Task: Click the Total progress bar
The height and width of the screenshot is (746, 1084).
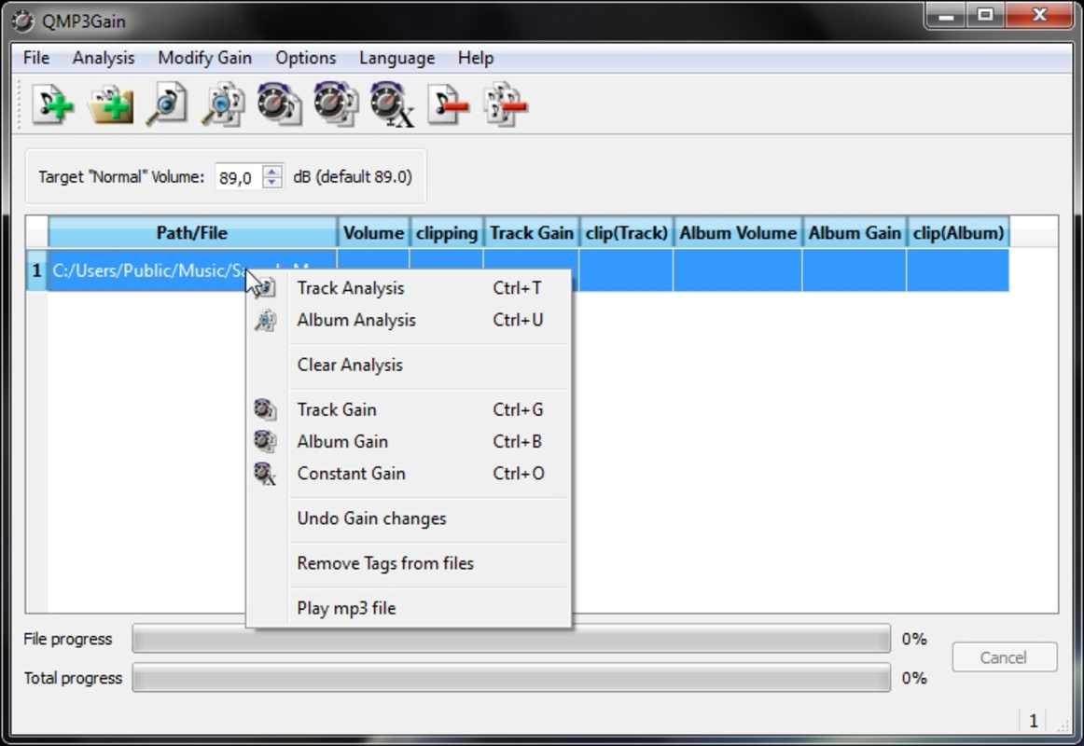Action: [511, 678]
